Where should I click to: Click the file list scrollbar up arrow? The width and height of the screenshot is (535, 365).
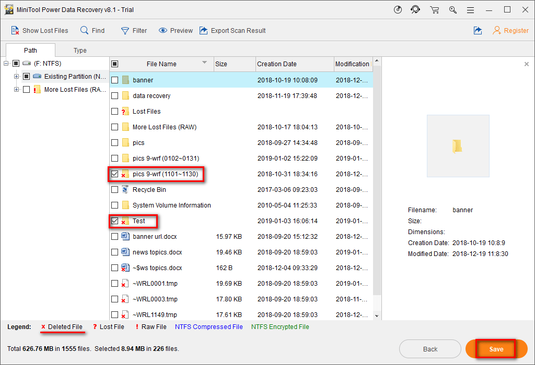tap(377, 61)
